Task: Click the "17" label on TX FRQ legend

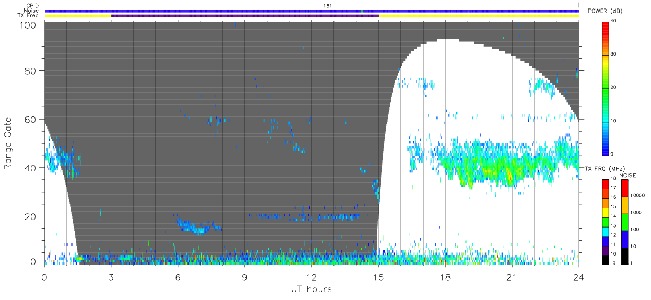Action: coord(614,188)
